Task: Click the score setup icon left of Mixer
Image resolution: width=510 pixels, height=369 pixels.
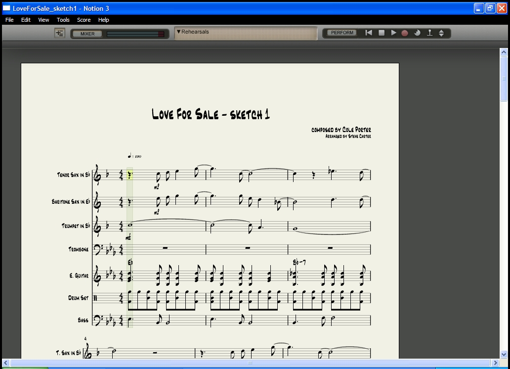Action: click(x=60, y=33)
